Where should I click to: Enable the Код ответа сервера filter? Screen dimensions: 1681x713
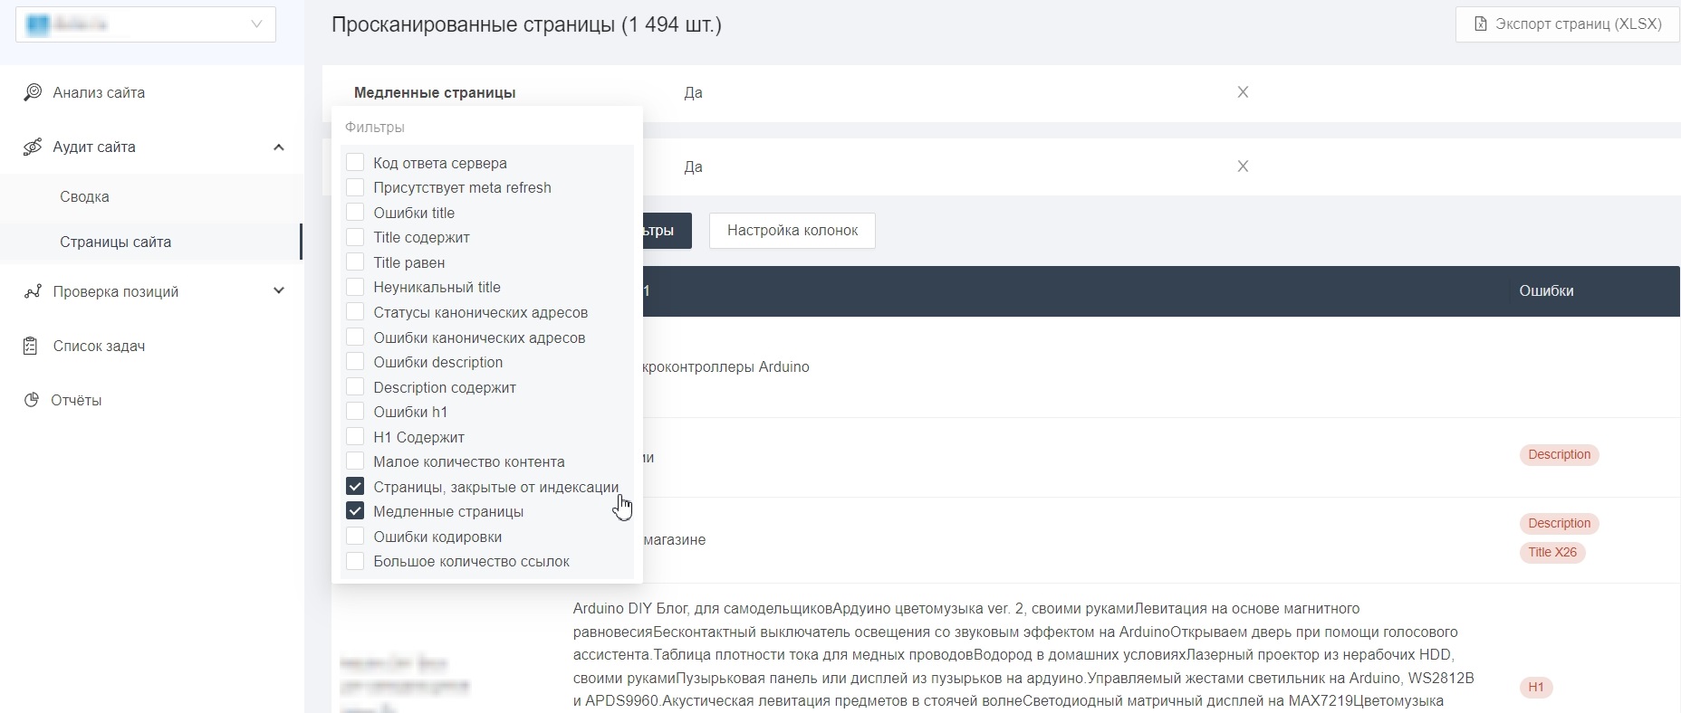(x=355, y=163)
